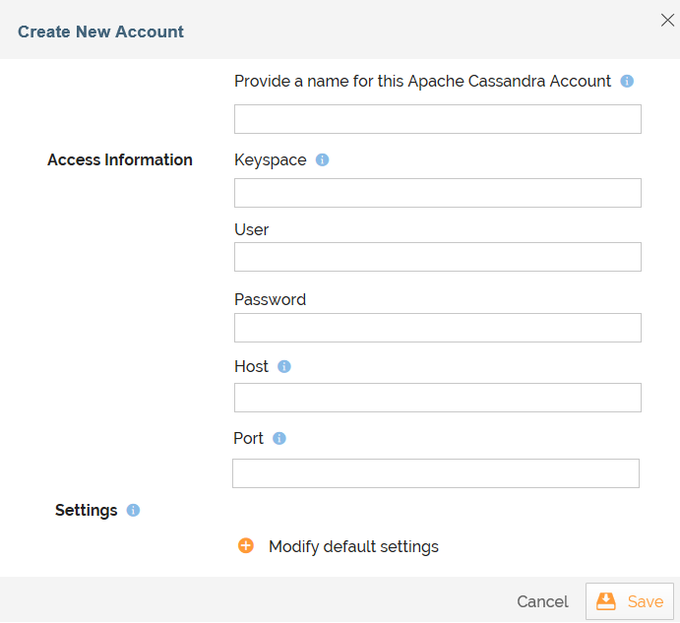Expand settings with the orange plus icon
The width and height of the screenshot is (680, 623).
coord(246,546)
